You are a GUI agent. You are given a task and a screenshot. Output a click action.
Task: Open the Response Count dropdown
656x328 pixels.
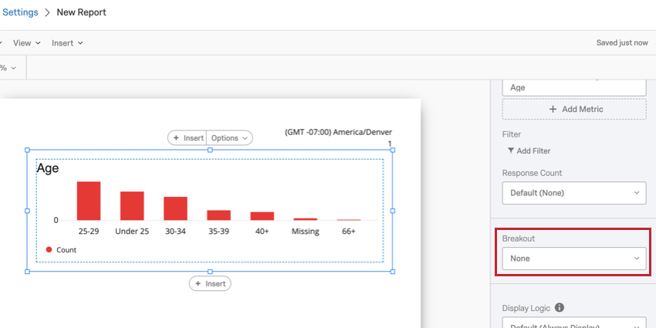574,193
